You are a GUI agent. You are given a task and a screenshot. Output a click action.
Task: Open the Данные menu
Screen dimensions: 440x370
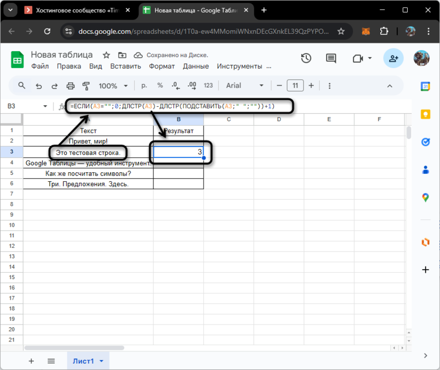[196, 66]
